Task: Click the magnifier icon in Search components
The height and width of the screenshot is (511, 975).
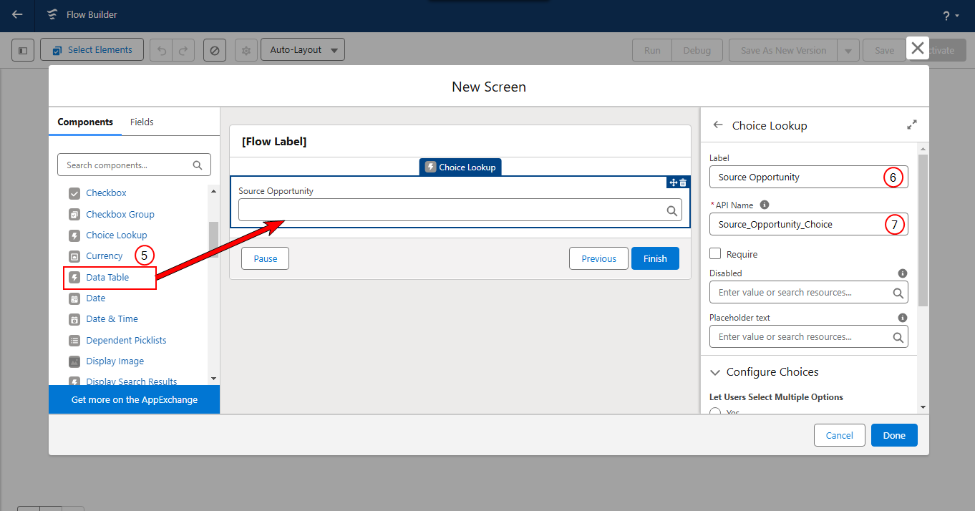Action: tap(198, 165)
